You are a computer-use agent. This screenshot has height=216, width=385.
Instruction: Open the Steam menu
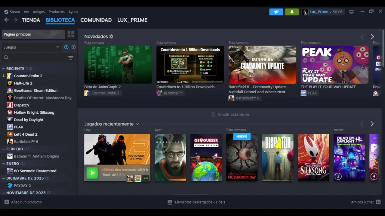click(x=15, y=12)
